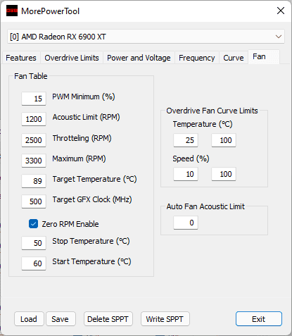This screenshot has width=292, height=336.
Task: Open the Overdrive Limits tab
Action: tap(72, 58)
